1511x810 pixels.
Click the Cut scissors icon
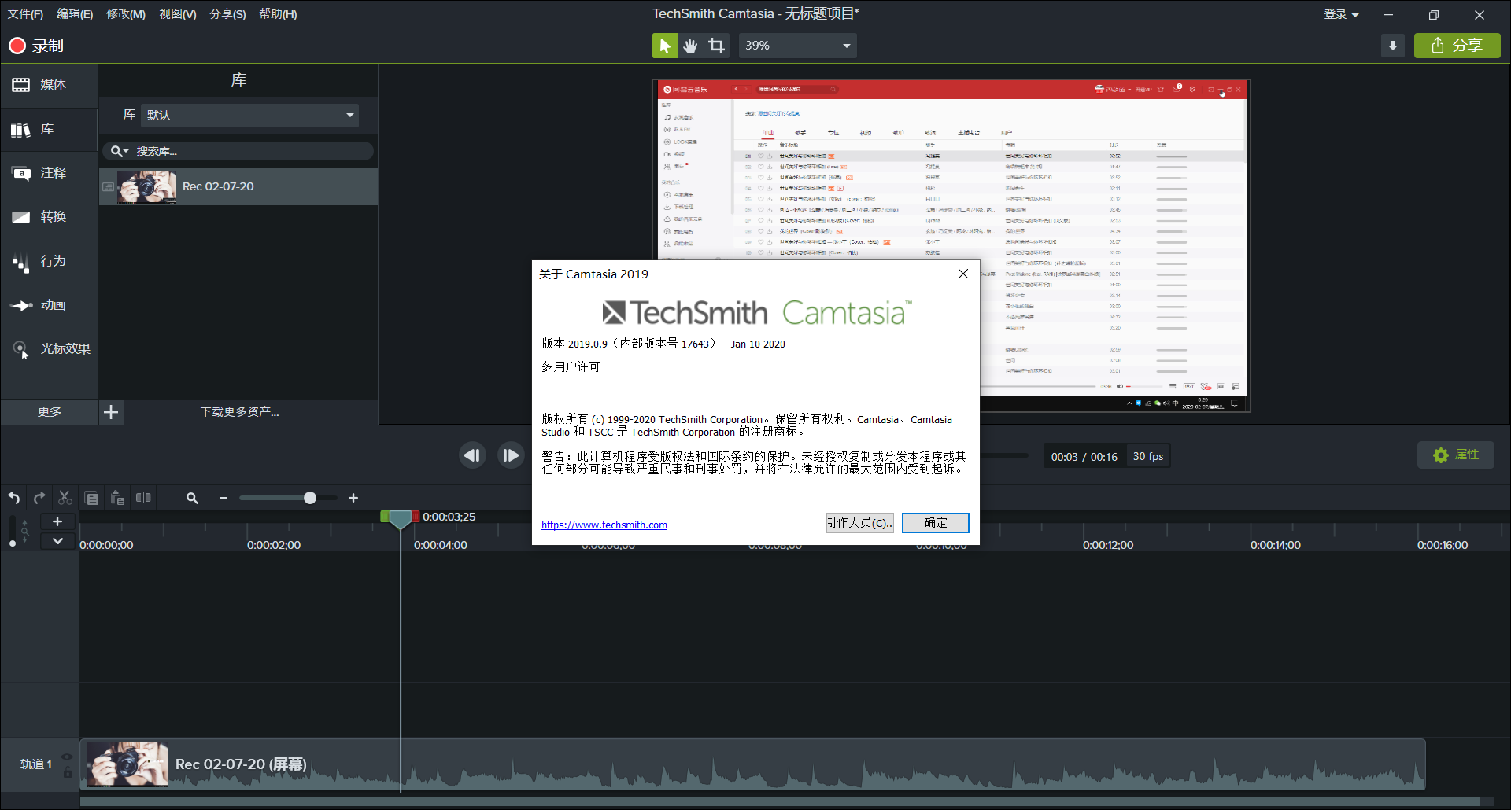tap(65, 498)
